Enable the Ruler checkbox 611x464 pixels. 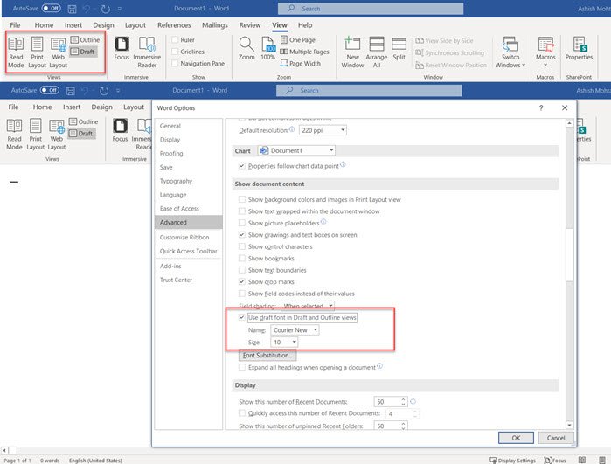(x=175, y=39)
